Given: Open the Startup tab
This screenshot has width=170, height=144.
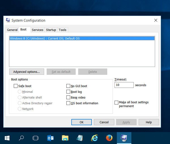Looking at the screenshot, I should (x=51, y=30).
